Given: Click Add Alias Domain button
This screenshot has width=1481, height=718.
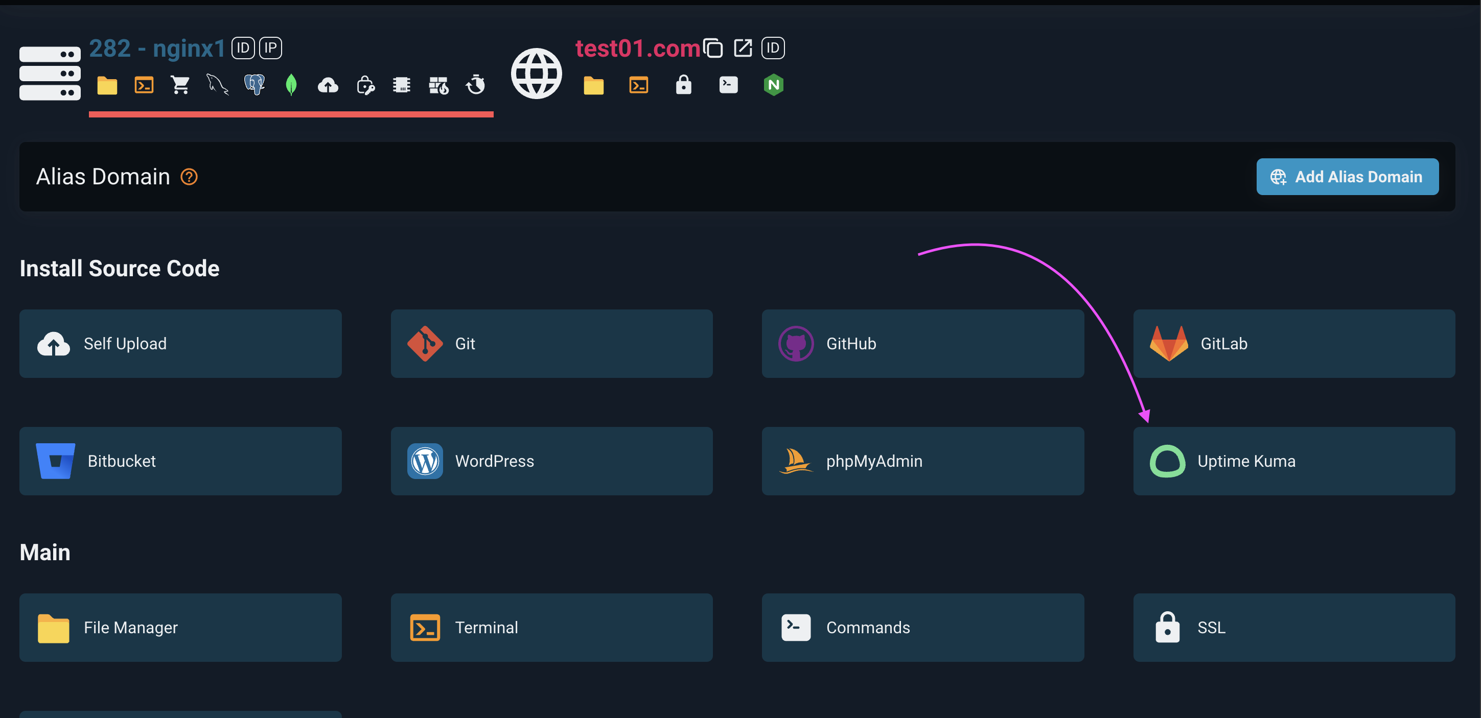Looking at the screenshot, I should click(1347, 177).
